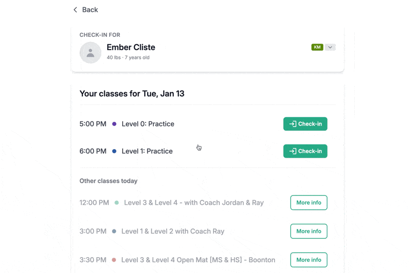Click green dot for 12:00 PM class
Viewport: 409px width, 273px height.
pos(117,203)
